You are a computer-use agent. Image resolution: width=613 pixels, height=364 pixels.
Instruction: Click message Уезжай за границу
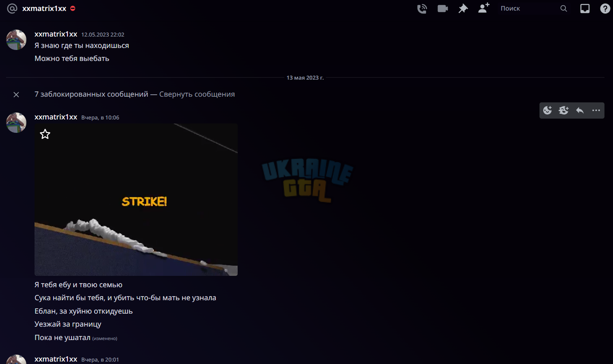point(68,324)
